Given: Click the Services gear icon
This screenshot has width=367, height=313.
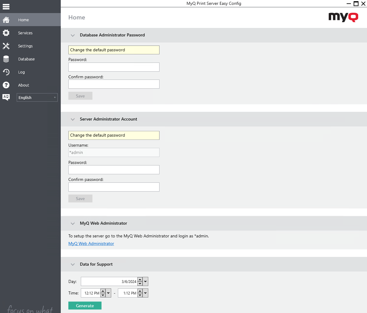Looking at the screenshot, I should click(6, 33).
